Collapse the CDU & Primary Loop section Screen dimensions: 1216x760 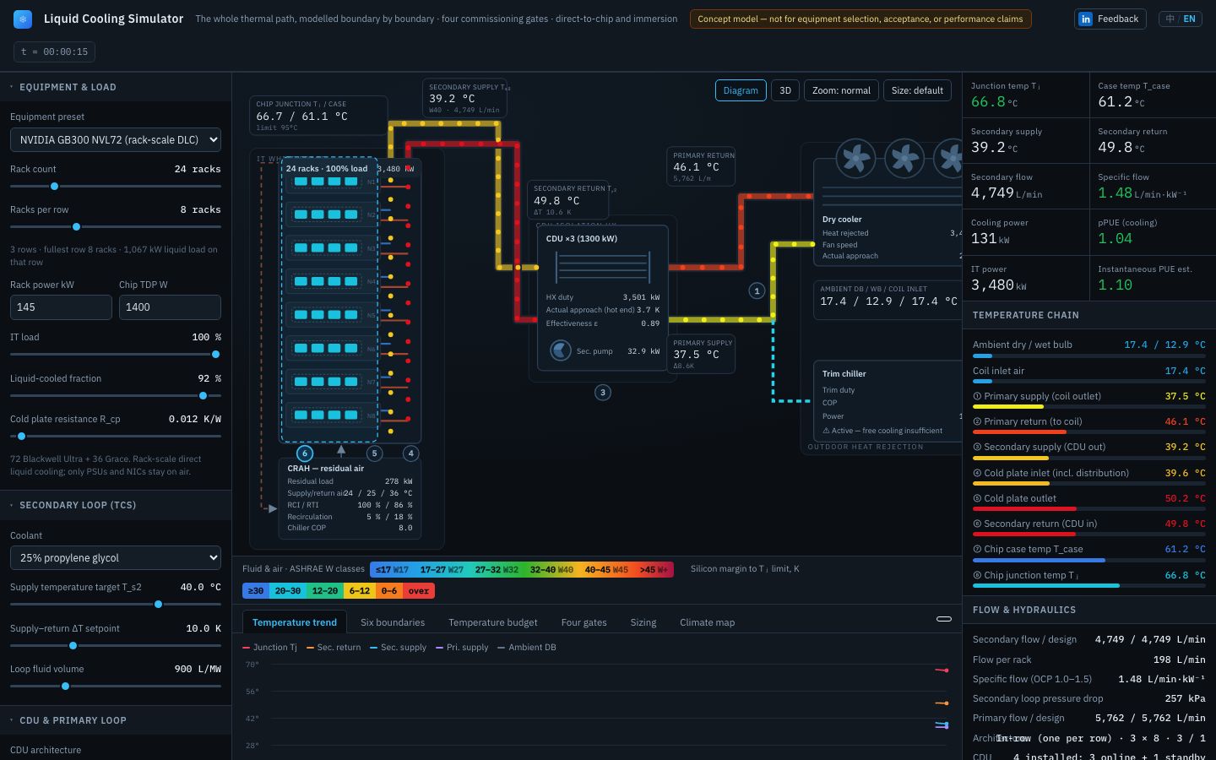point(116,720)
